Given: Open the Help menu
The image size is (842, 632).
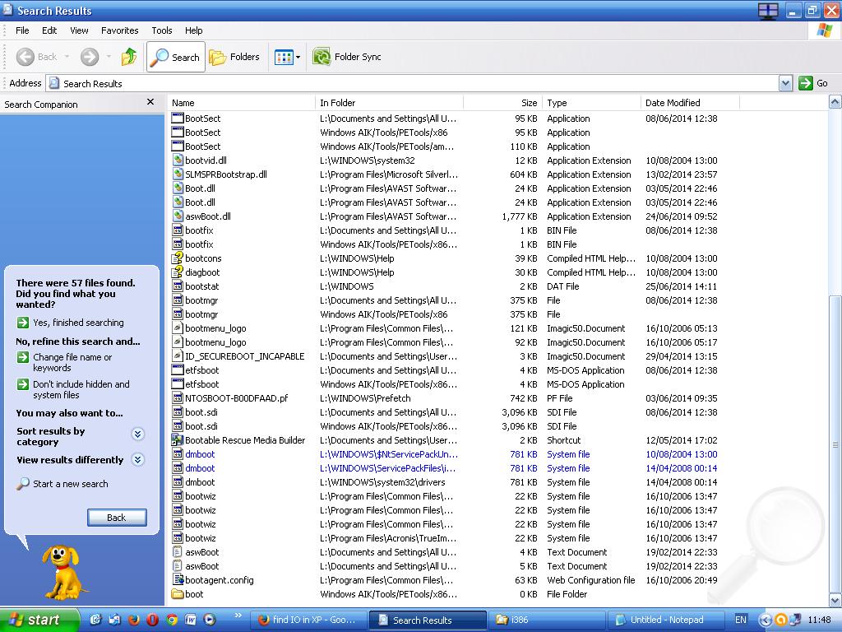Looking at the screenshot, I should click(x=194, y=30).
